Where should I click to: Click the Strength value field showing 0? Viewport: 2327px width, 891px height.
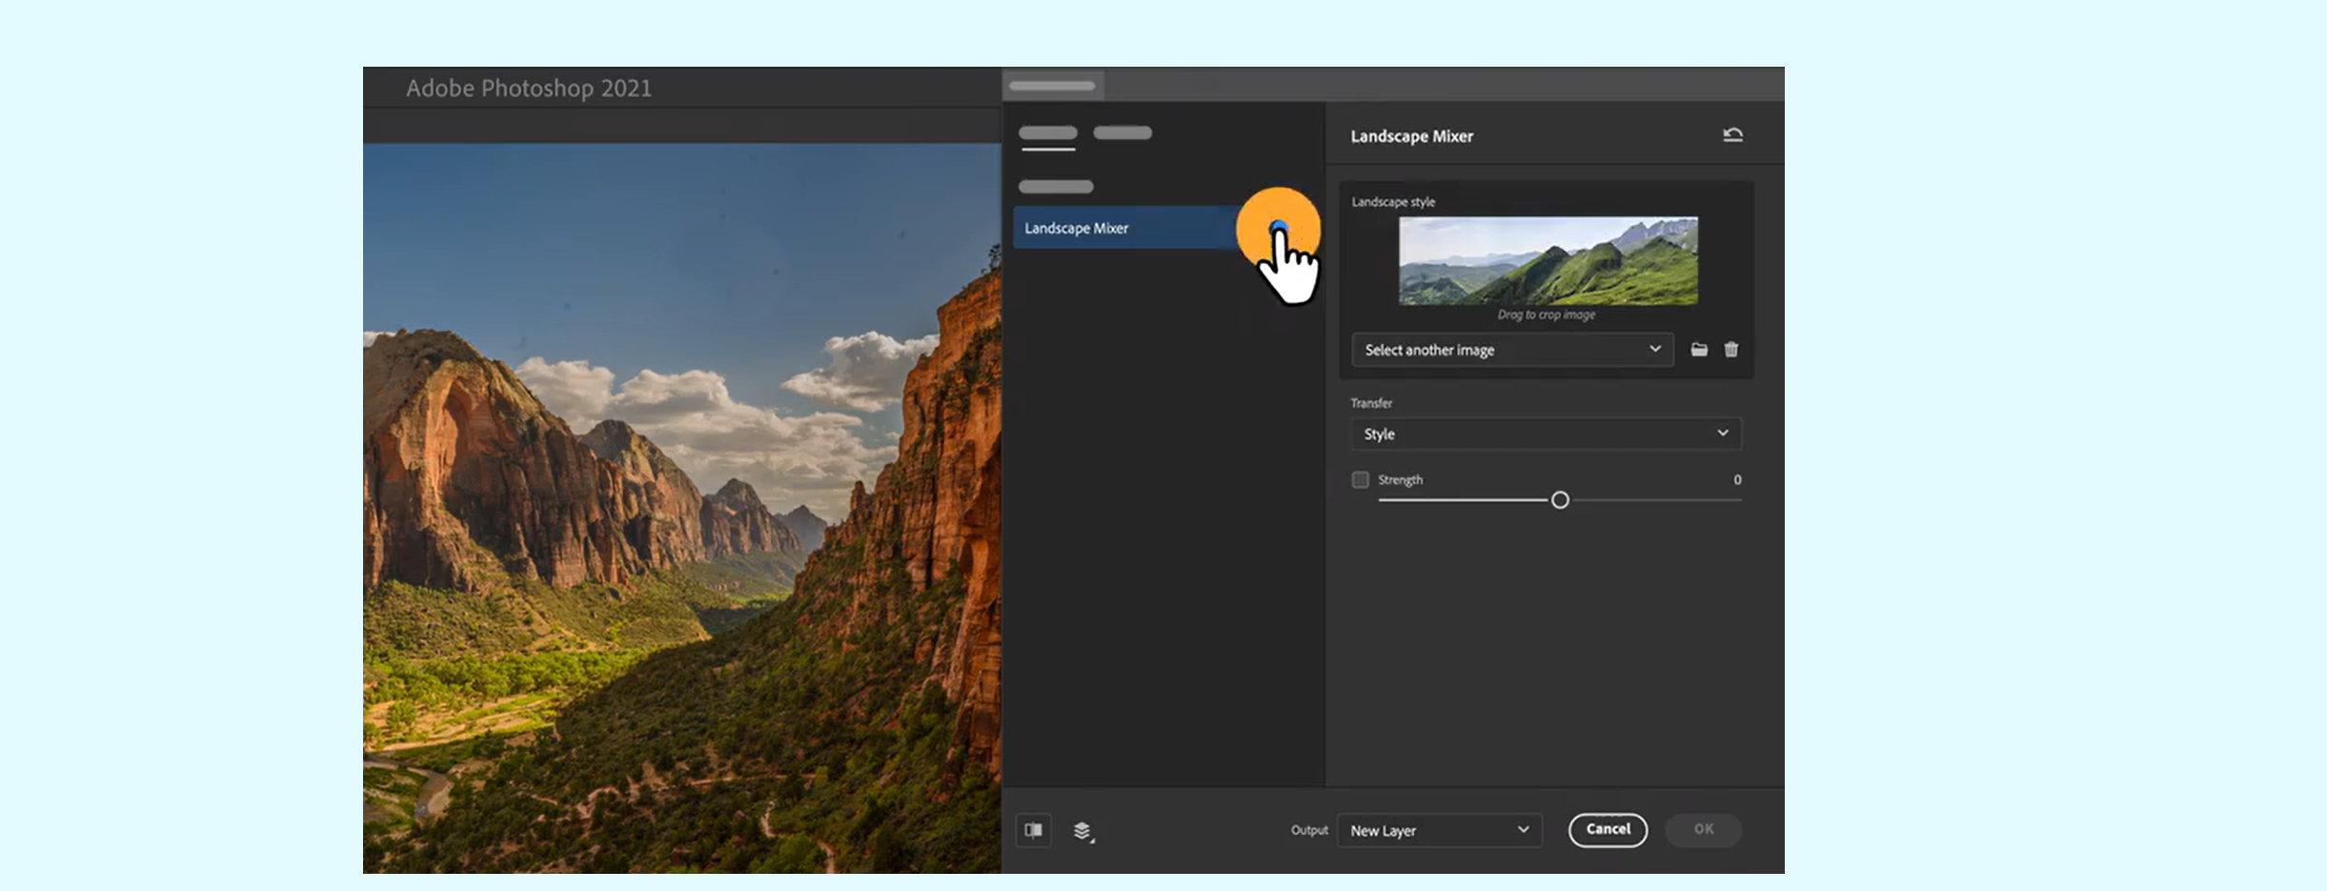click(x=1736, y=480)
